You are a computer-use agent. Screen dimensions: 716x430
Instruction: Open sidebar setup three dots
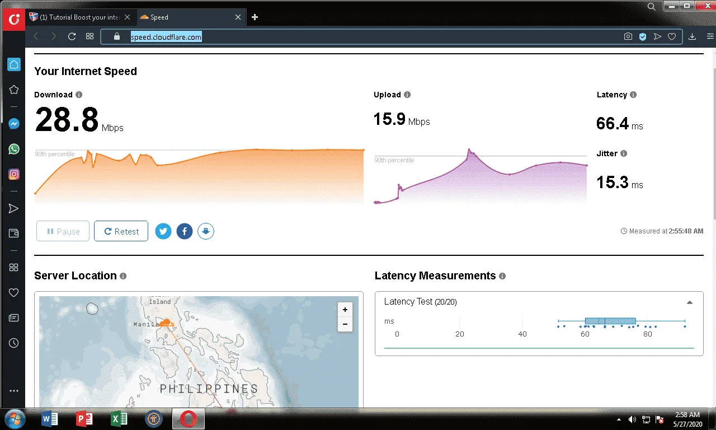point(14,391)
